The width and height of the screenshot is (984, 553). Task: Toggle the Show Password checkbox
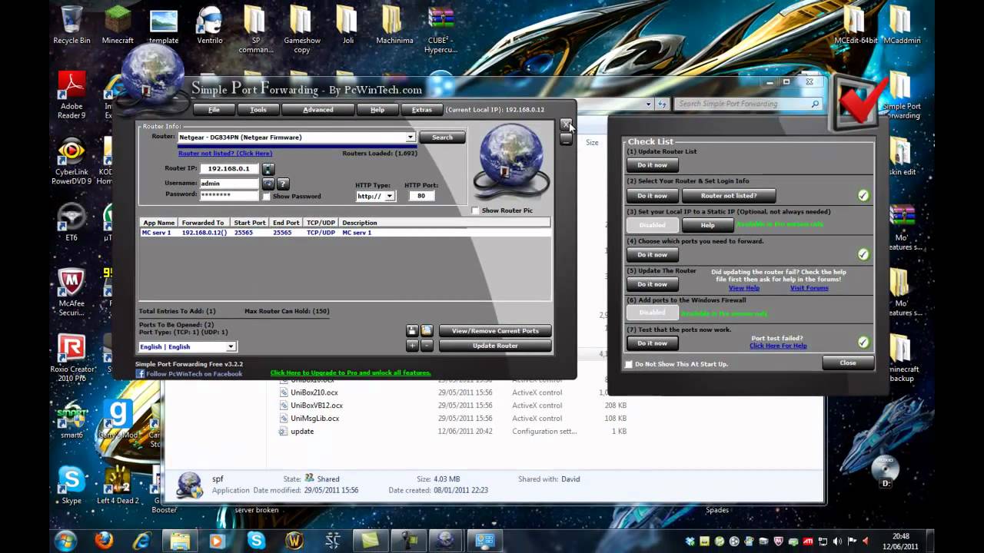(266, 197)
